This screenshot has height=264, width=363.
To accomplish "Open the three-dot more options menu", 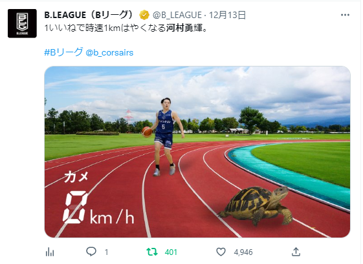I will click(x=345, y=15).
